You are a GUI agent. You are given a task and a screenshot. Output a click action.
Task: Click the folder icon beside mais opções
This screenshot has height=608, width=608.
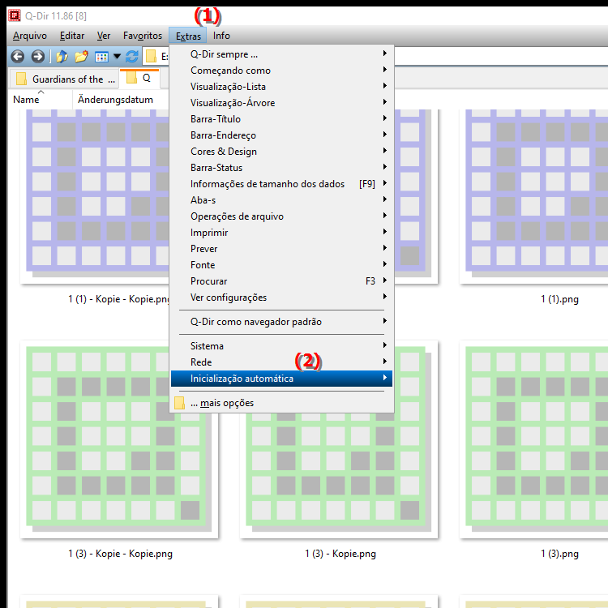point(179,403)
